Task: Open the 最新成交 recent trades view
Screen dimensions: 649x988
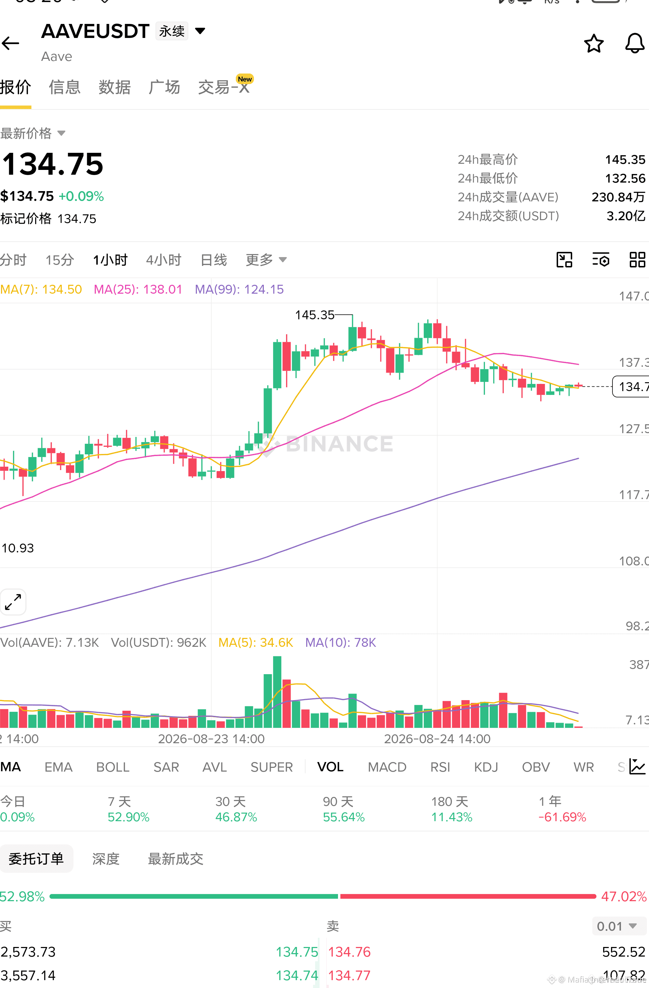Action: (x=176, y=858)
